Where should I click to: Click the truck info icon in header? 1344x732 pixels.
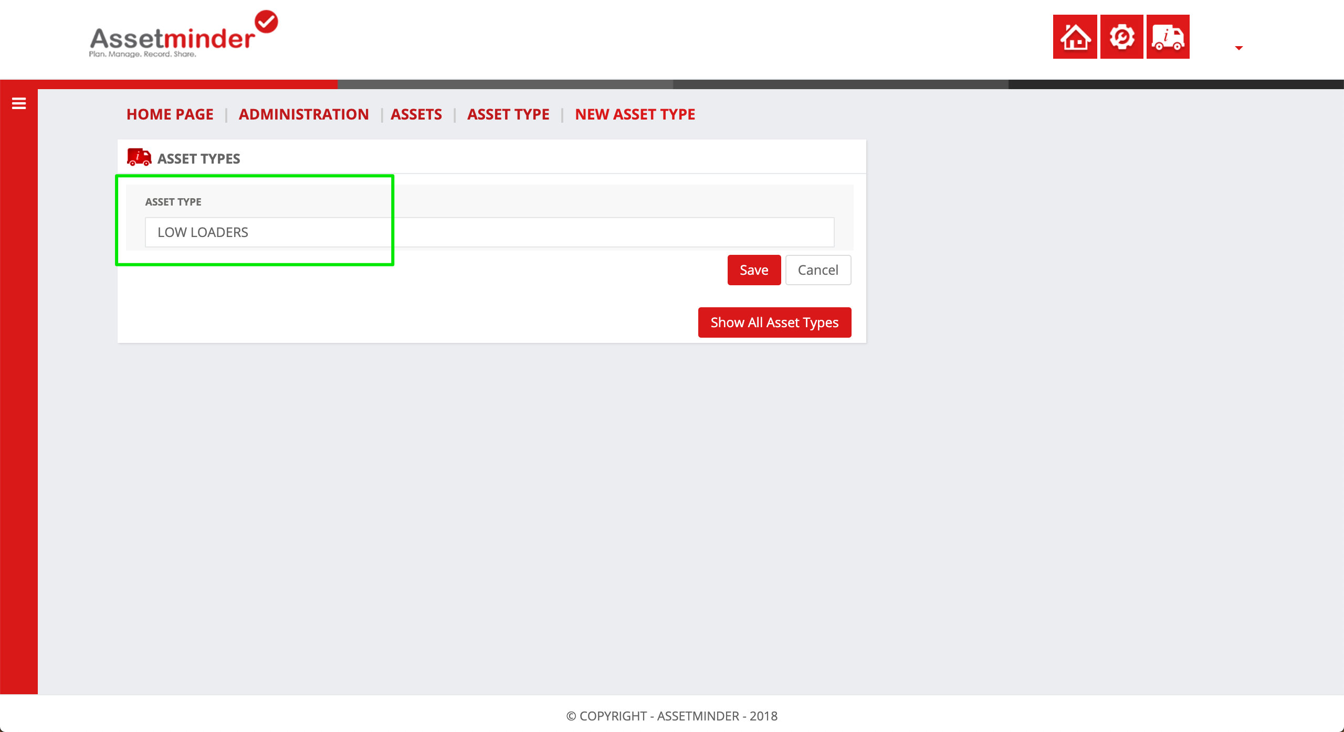tap(1168, 37)
